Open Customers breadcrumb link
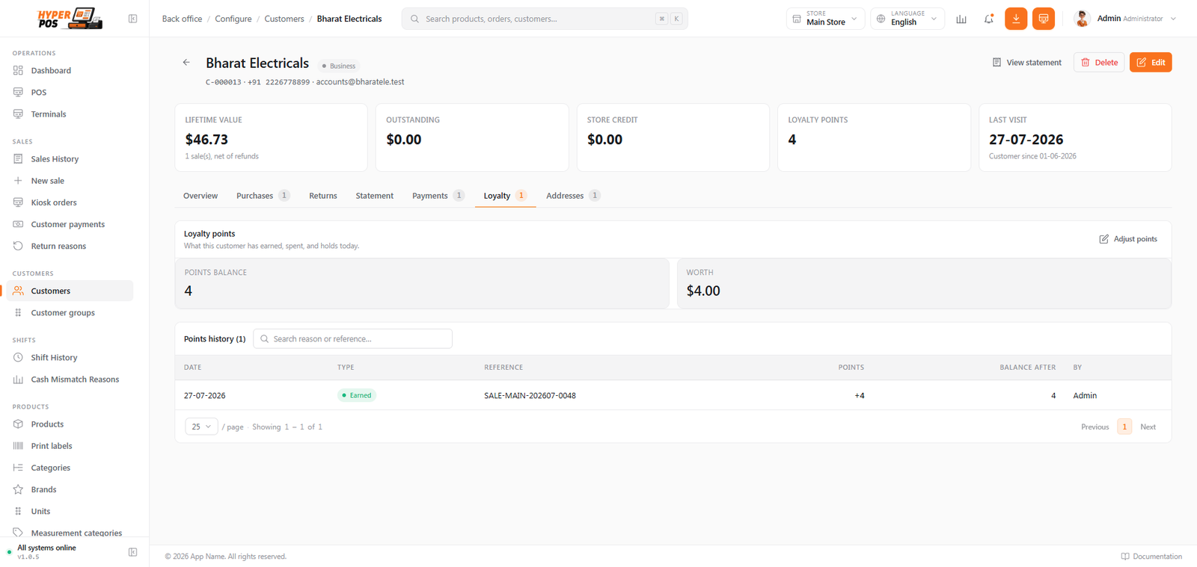This screenshot has height=567, width=1197. click(284, 19)
